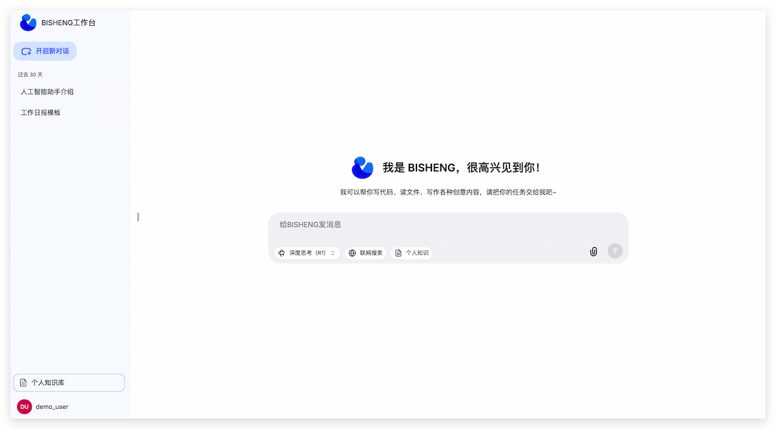776x429 pixels.
Task: Open the 深度思考 (R1) model dropdown
Action: coord(307,253)
